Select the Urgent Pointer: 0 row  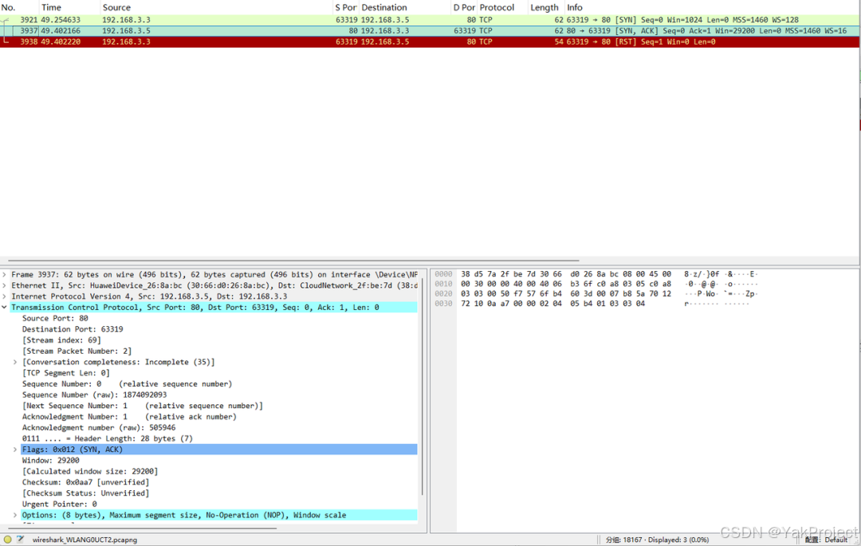click(x=59, y=505)
